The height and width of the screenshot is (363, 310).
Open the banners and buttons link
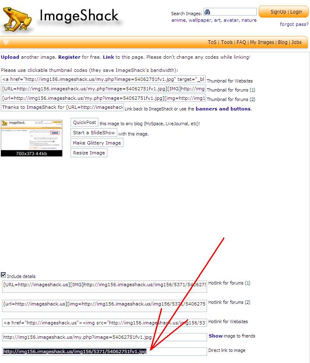(x=223, y=109)
